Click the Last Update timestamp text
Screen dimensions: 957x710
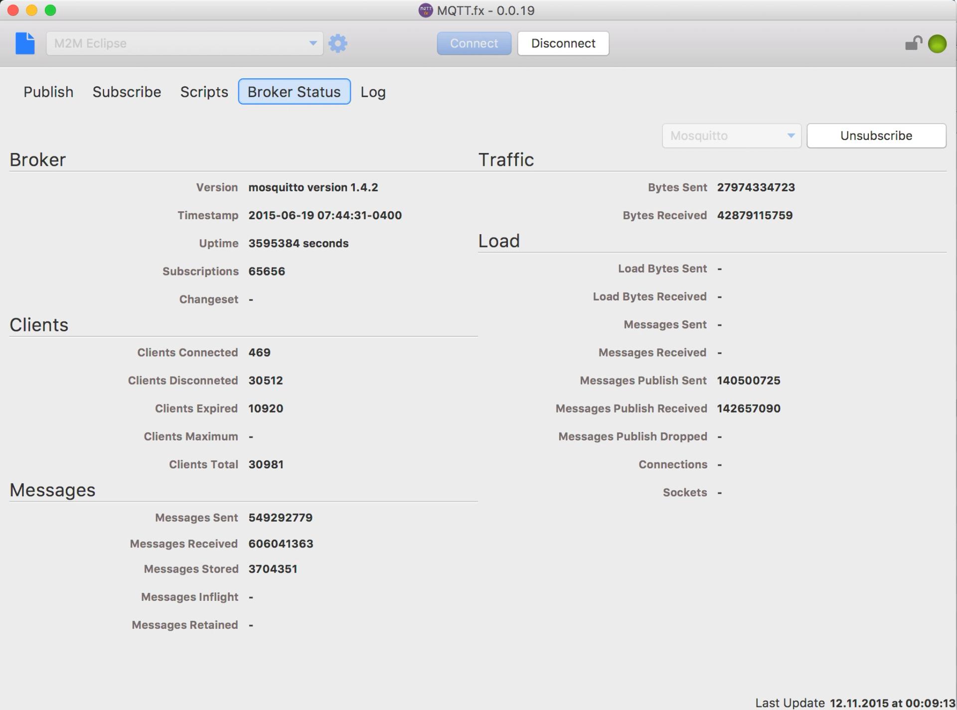coord(892,703)
